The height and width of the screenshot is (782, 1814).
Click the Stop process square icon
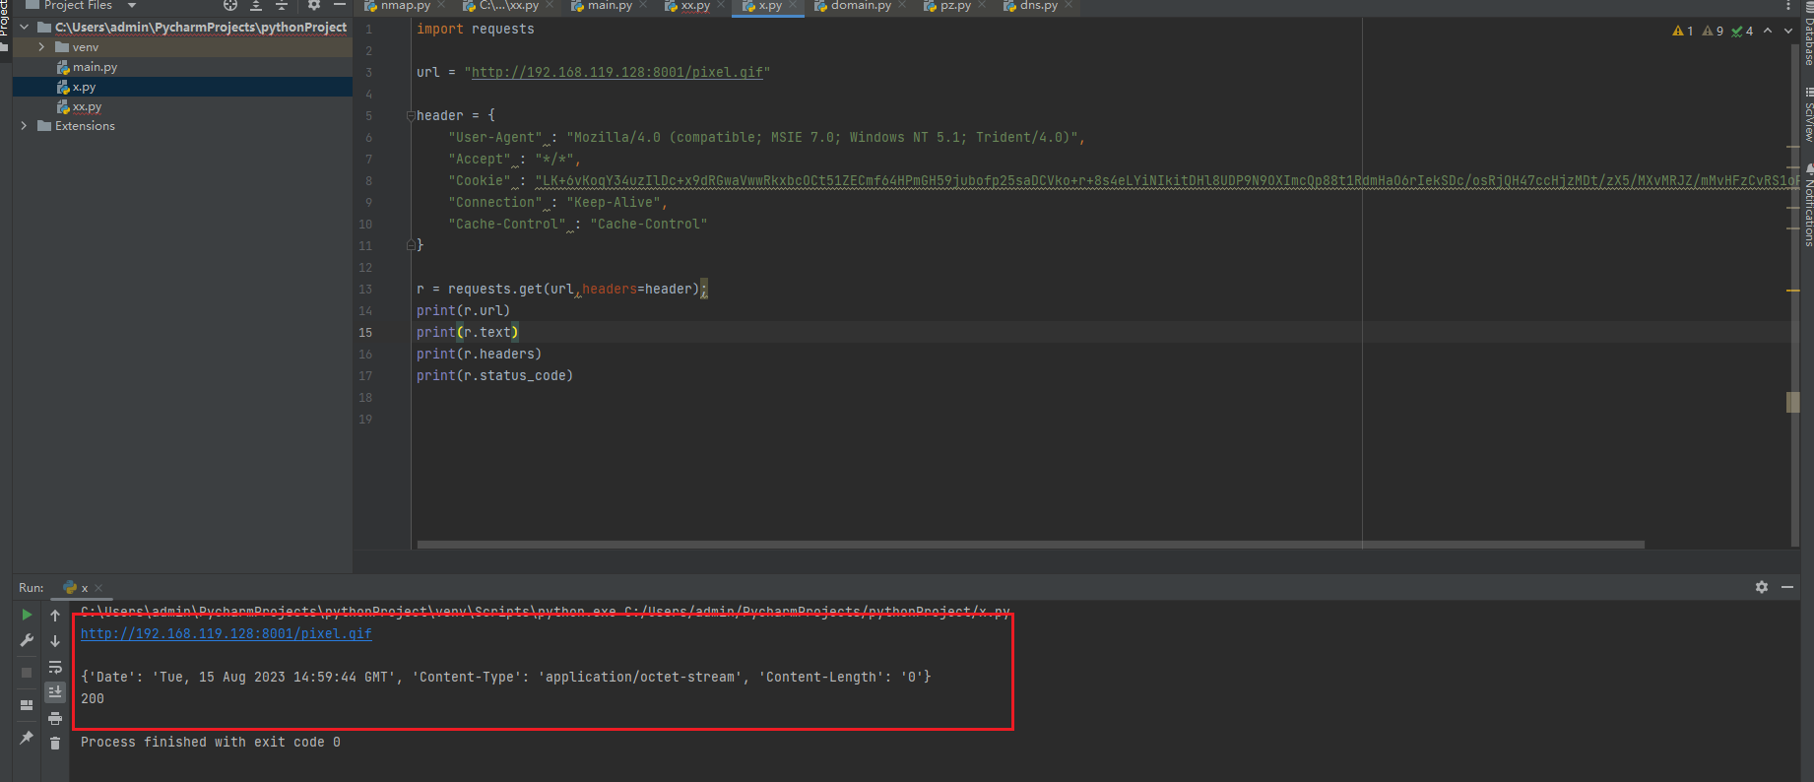coord(27,673)
